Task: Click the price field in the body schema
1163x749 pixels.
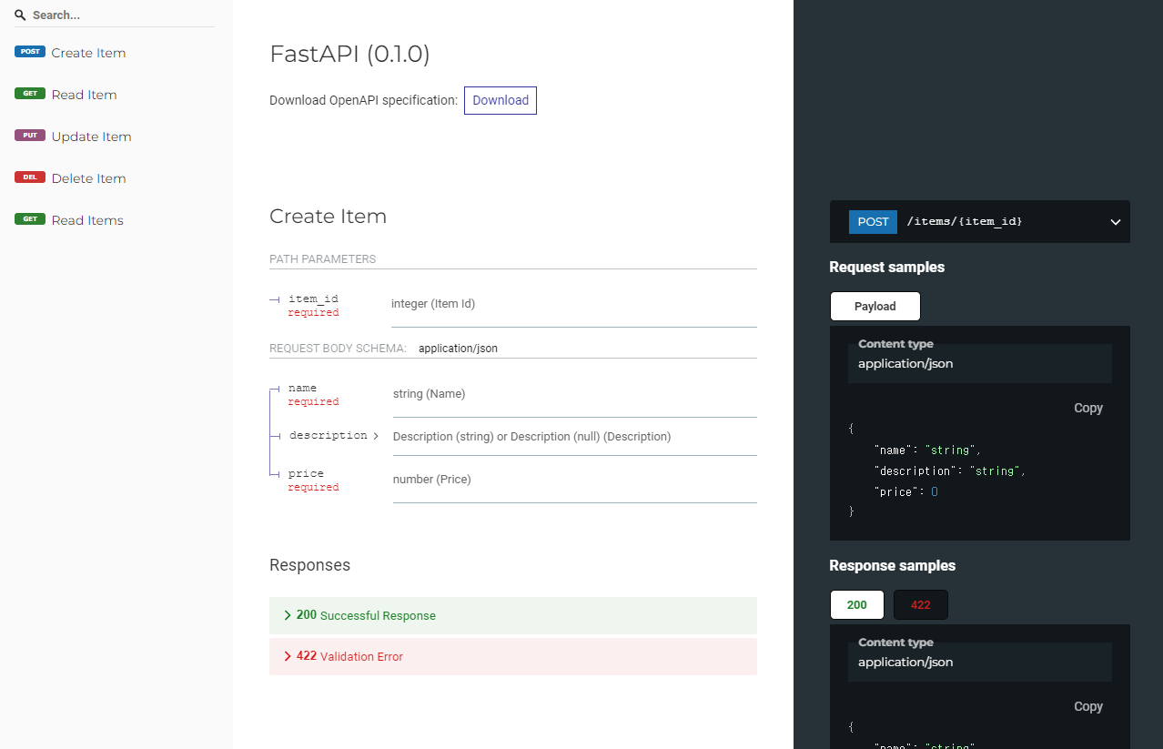Action: pos(306,473)
